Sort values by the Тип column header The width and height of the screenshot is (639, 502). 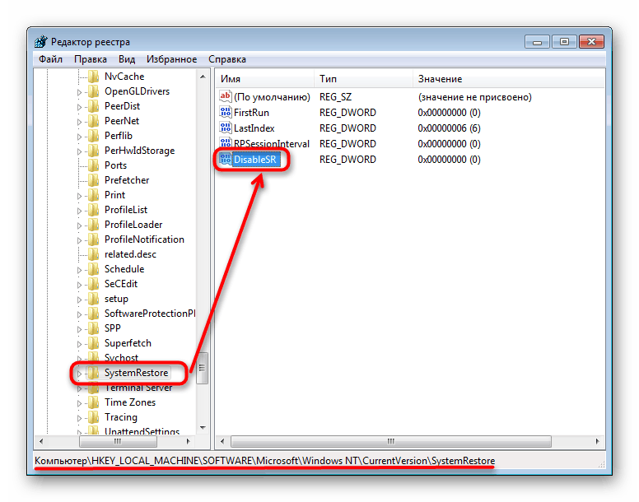coord(363,78)
